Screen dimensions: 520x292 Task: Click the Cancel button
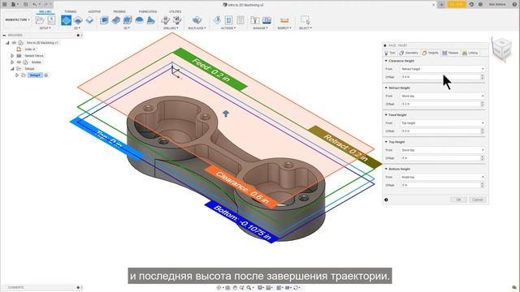pyautogui.click(x=478, y=200)
